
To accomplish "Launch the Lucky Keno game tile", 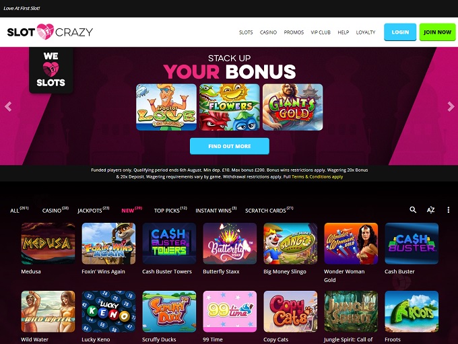I will 108,311.
